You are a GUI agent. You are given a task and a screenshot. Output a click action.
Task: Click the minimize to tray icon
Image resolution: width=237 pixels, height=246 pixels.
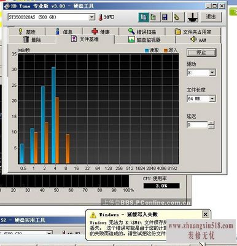tap(193, 17)
